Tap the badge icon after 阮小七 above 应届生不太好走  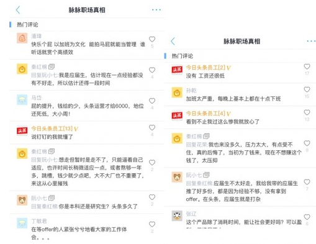point(206,175)
